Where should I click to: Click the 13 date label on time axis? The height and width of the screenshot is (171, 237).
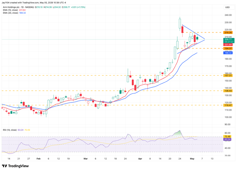(212, 159)
